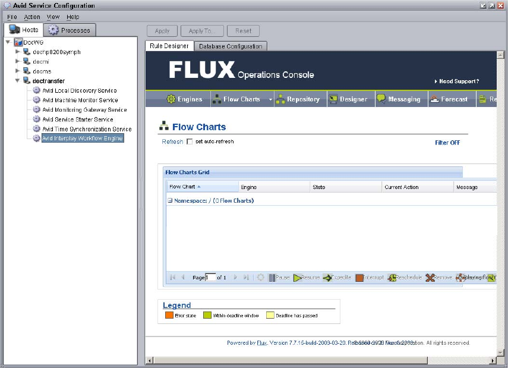
Task: Click the yellow Deadline has passed swatch
Action: (270, 315)
